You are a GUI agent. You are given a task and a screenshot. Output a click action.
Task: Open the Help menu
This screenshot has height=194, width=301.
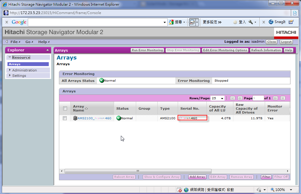coord(44,42)
